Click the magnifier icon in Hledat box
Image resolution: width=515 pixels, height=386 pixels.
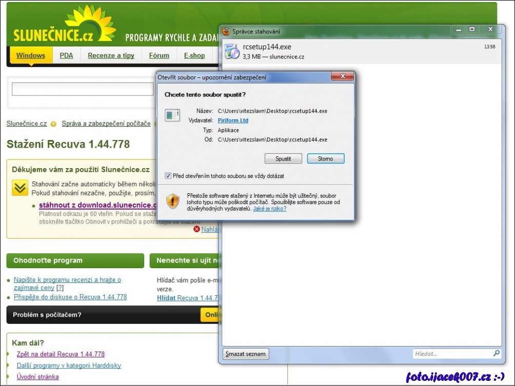pyautogui.click(x=496, y=354)
